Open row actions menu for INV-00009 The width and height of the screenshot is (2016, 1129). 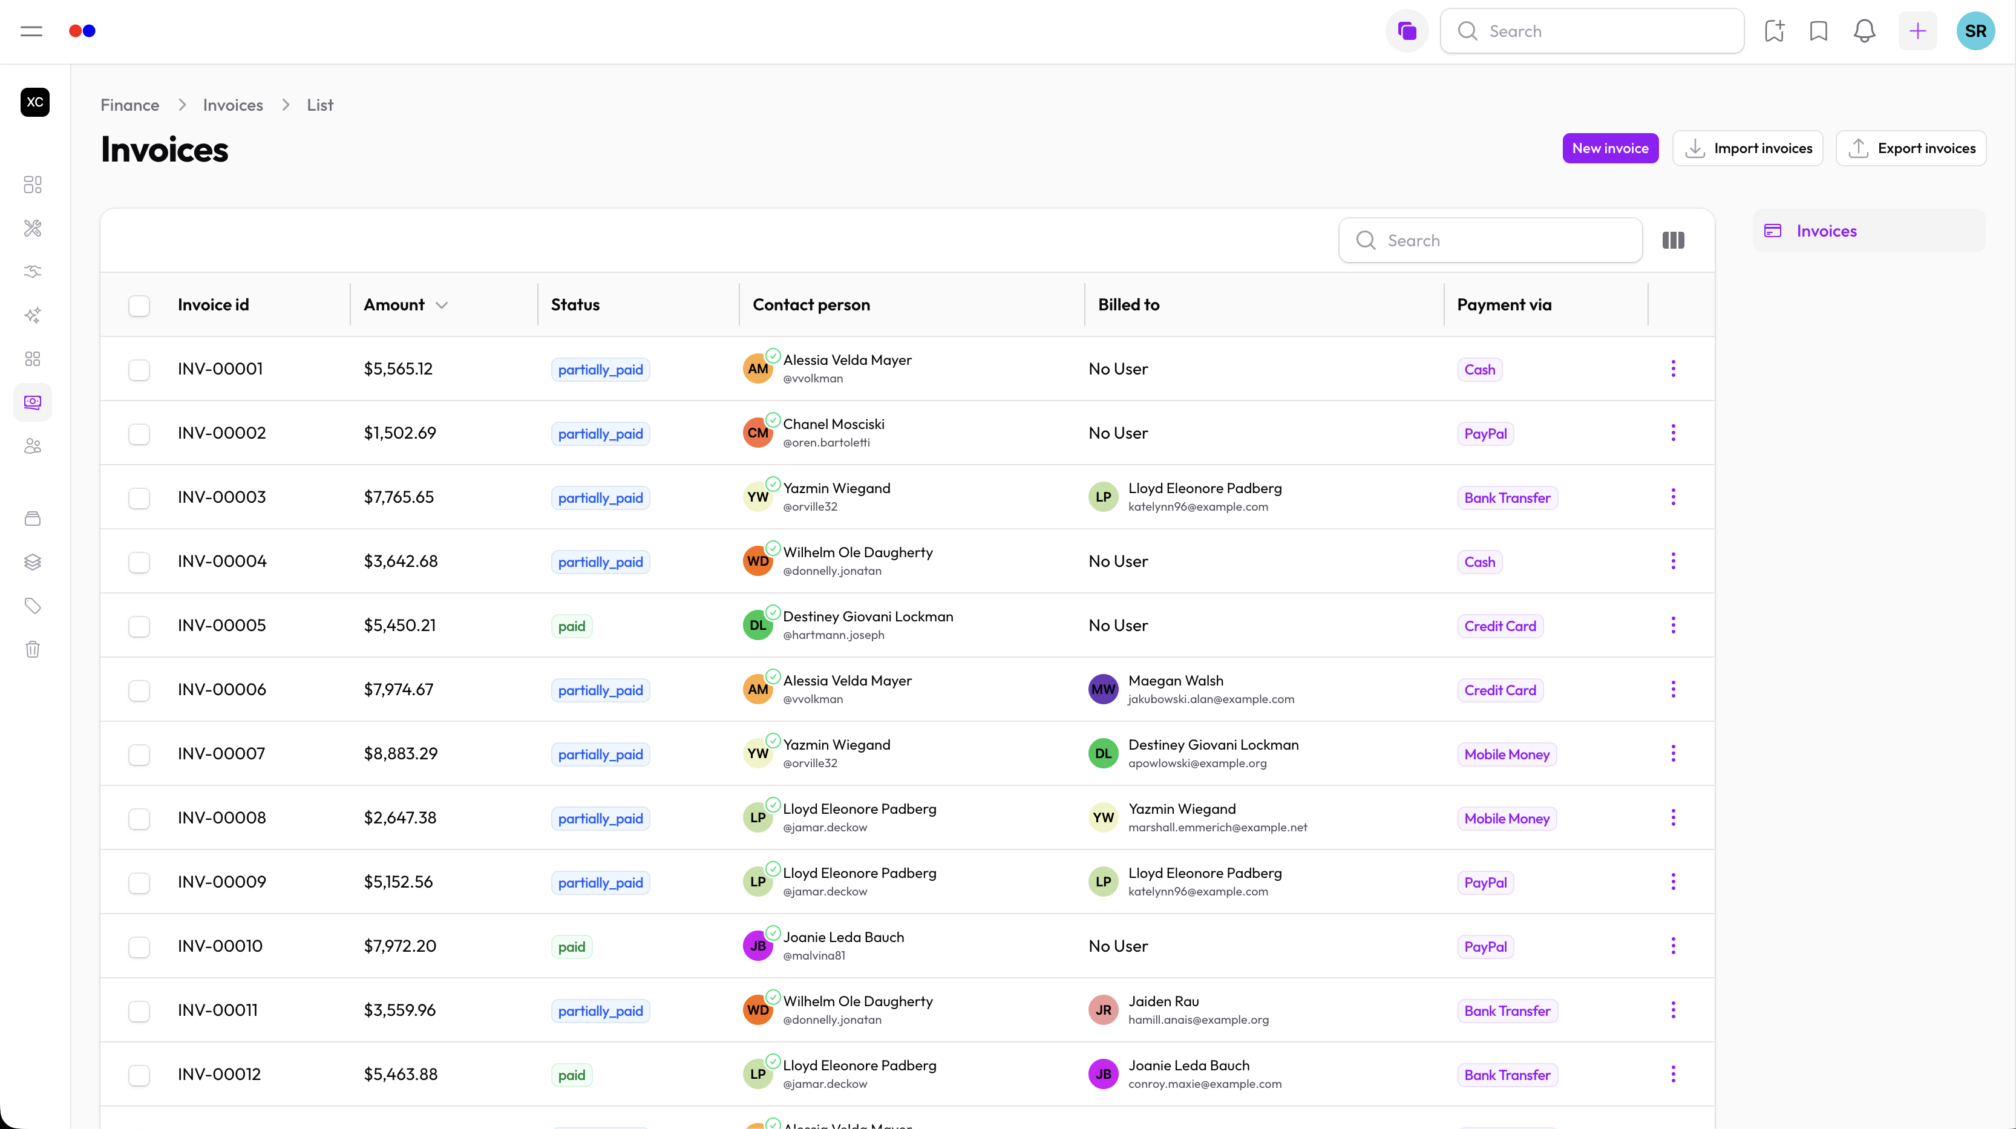coord(1673,882)
